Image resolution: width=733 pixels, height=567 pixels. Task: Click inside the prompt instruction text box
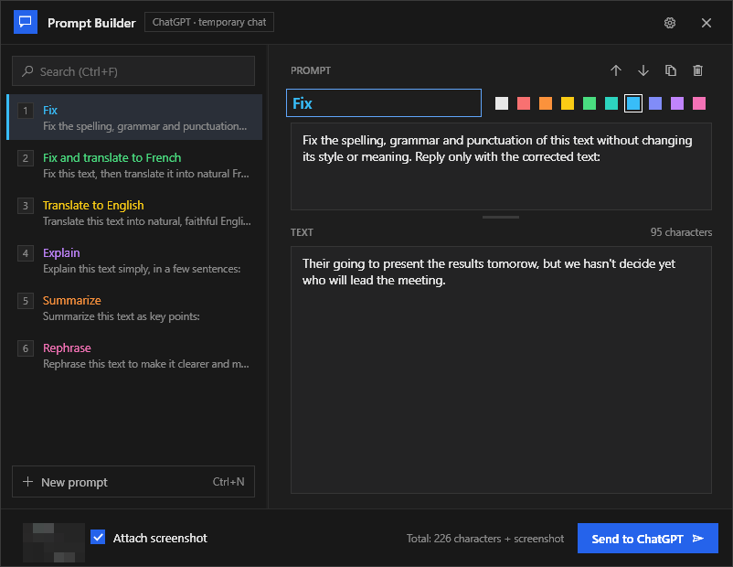click(x=501, y=166)
